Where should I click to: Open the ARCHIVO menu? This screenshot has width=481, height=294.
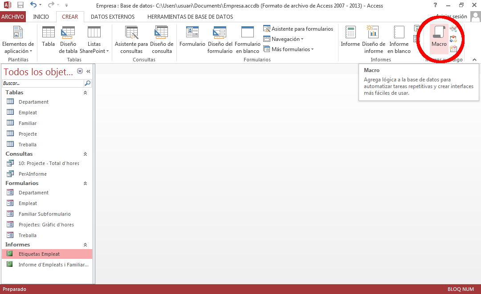click(x=13, y=17)
